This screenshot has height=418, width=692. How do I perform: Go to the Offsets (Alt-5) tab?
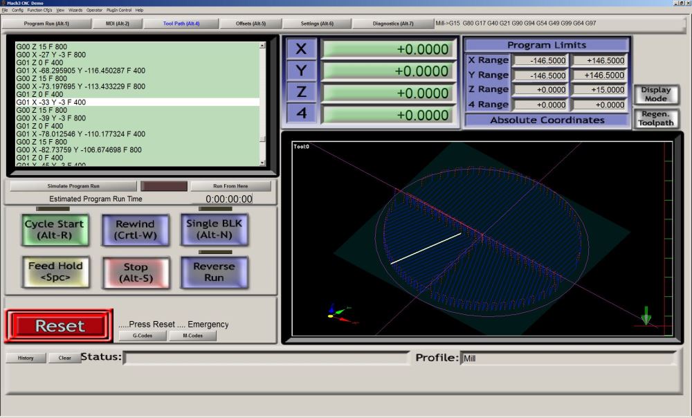click(251, 24)
